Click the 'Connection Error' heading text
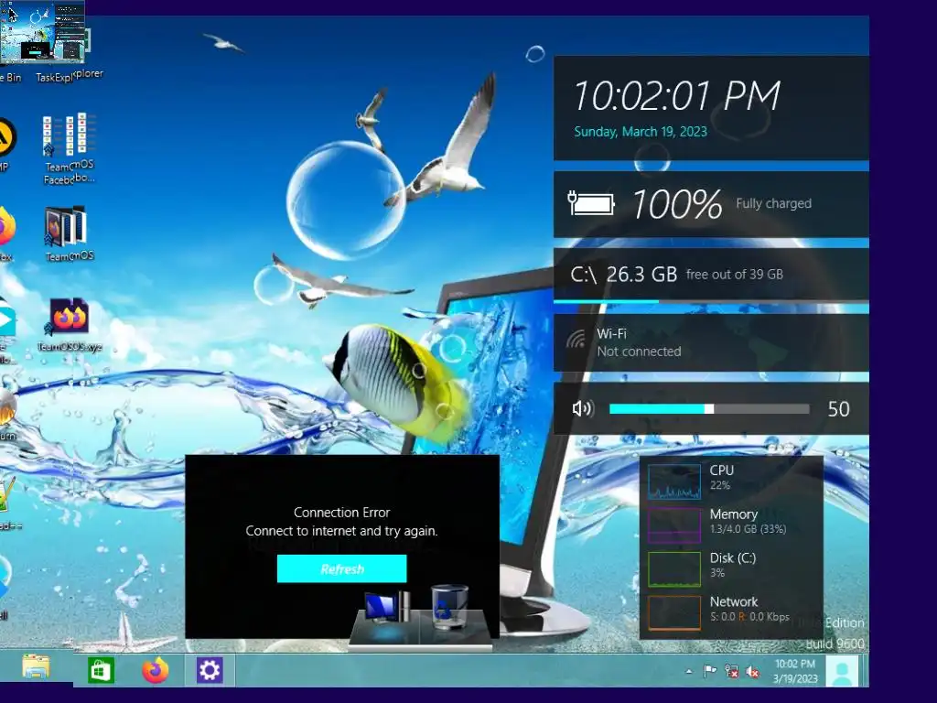937x703 pixels. click(x=342, y=513)
